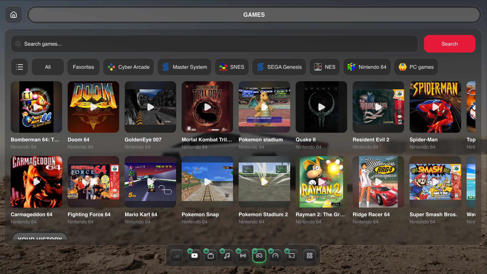Open the screen cast dock icon
The width and height of the screenshot is (487, 274).
[x=292, y=255]
